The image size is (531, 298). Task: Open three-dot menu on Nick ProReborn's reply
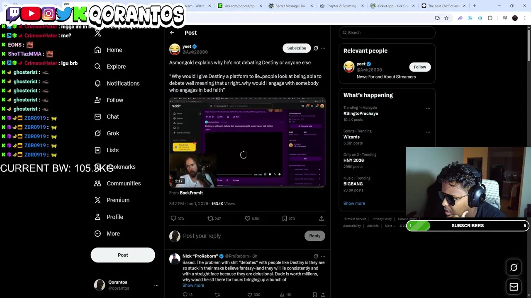pos(323,256)
